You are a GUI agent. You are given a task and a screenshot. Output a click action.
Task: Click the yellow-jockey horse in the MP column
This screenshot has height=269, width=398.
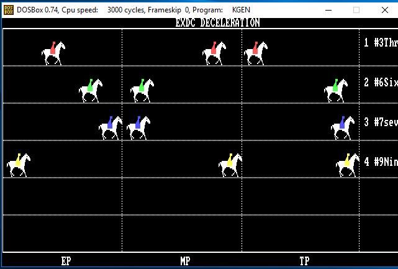(230, 165)
